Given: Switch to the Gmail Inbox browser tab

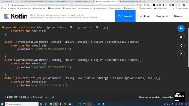Looking at the screenshot, I should click(36, 2).
